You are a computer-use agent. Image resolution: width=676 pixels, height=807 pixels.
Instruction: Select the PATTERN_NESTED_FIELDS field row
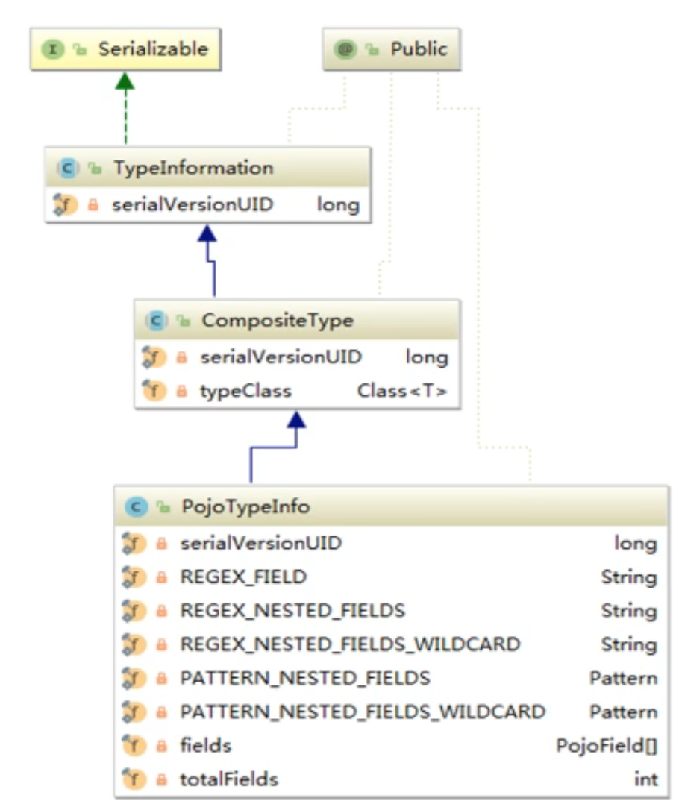[x=391, y=678]
